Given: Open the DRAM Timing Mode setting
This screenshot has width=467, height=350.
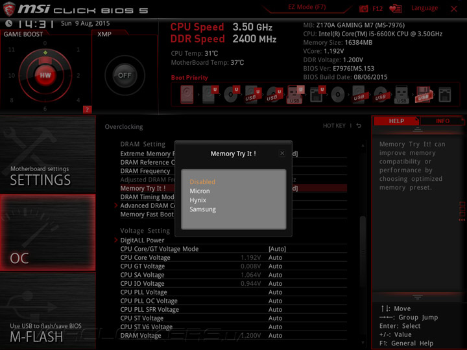Looking at the screenshot, I should click(147, 197).
